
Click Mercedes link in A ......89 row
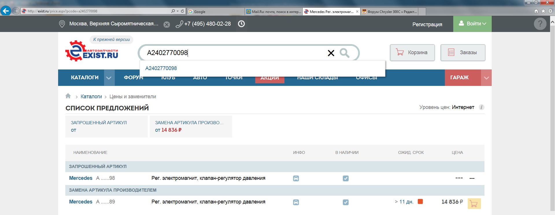click(x=81, y=202)
